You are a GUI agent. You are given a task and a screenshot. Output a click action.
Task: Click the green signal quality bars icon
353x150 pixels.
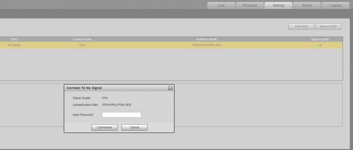tap(319, 45)
